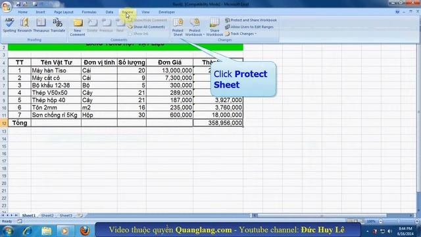This screenshot has height=237, width=421.
Task: Minimize the ribbon workbook window
Action: pyautogui.click(x=404, y=12)
